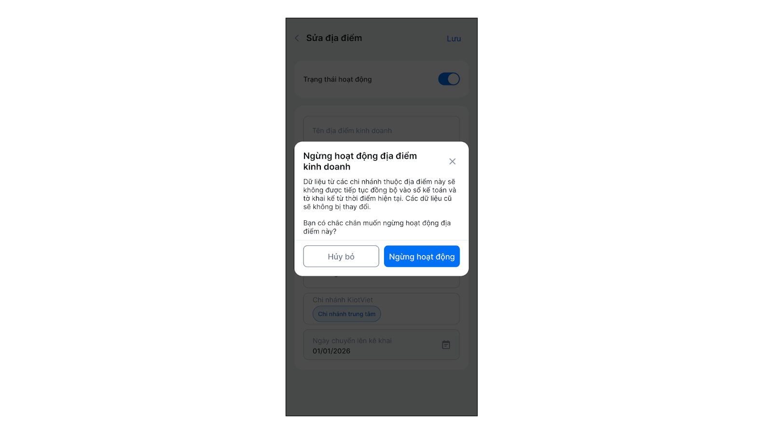The height and width of the screenshot is (434, 772).
Task: Tap Lưu to save the location
Action: [x=454, y=39]
